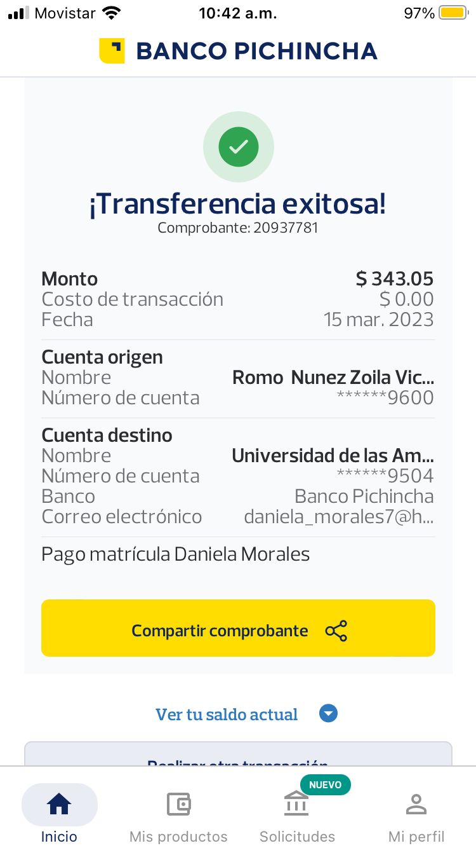Open the Ver tu saldo actual link
Viewport: 476px width, 848px height.
pyautogui.click(x=227, y=715)
